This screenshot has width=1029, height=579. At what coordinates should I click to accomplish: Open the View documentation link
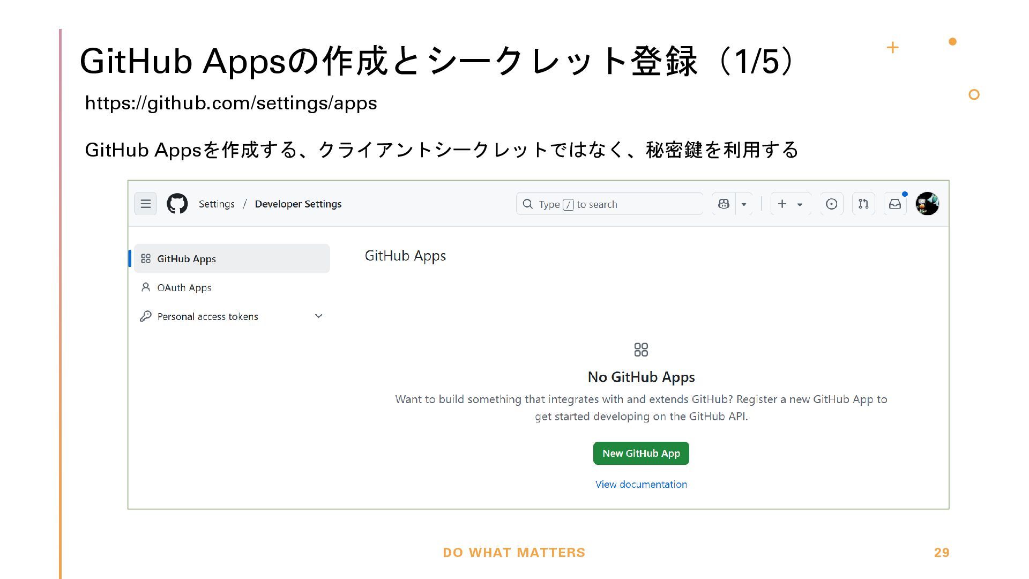(x=641, y=485)
